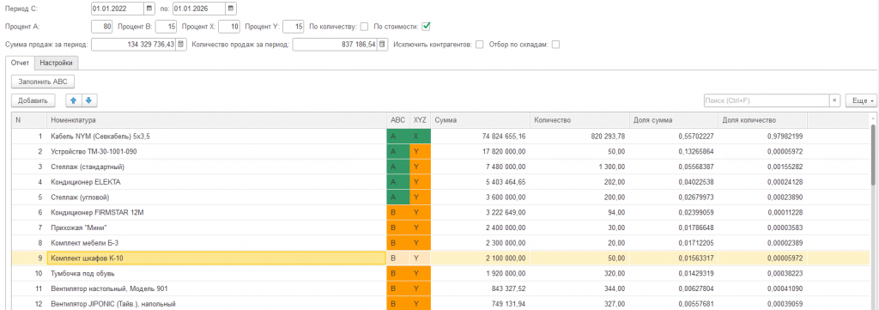Click green X cell in Кабель NYM row
Viewport: 879px width, 310px height.
point(421,137)
